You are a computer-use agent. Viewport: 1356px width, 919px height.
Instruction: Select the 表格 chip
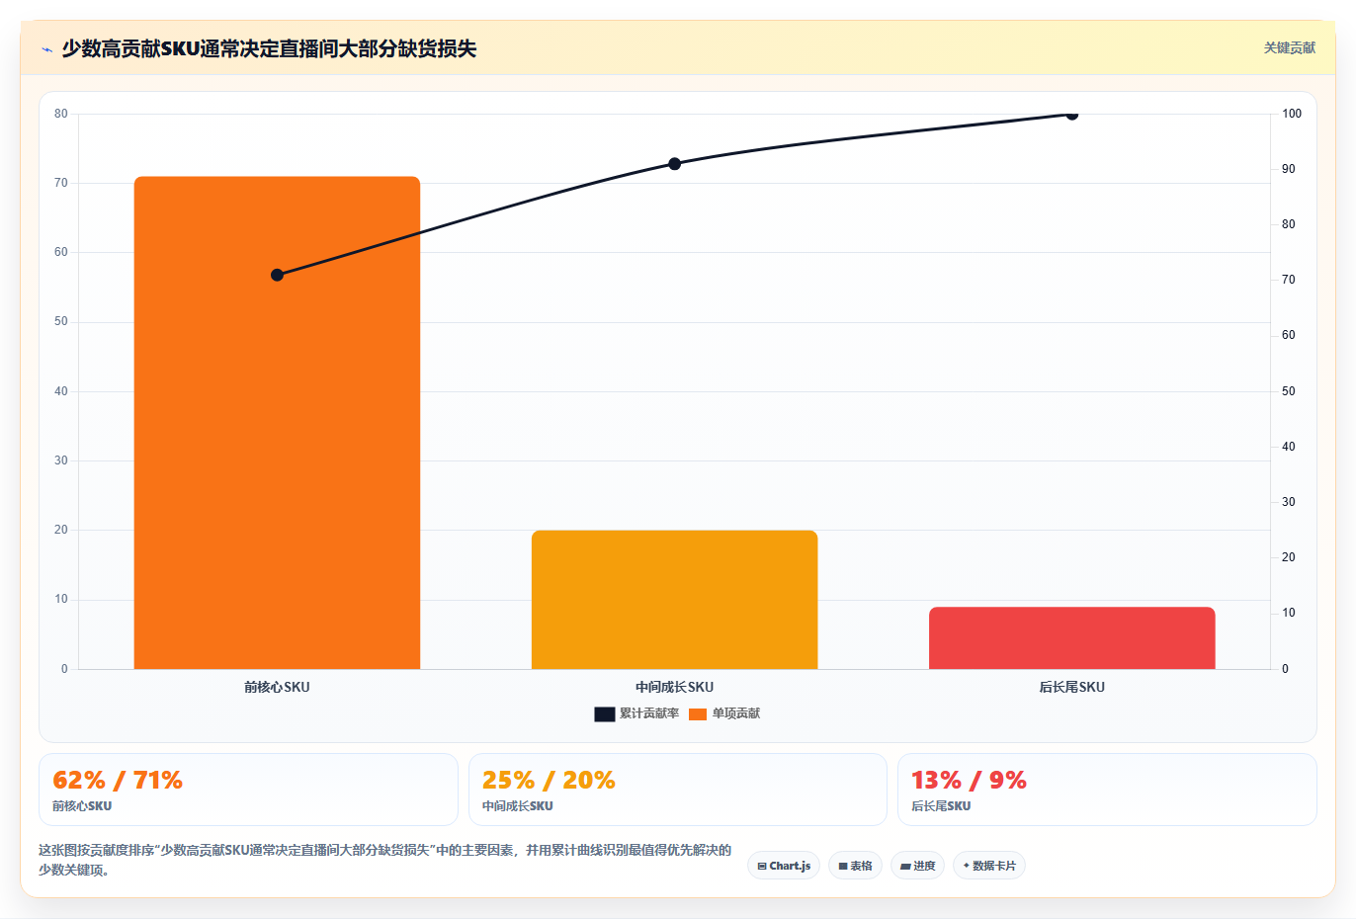click(x=856, y=866)
